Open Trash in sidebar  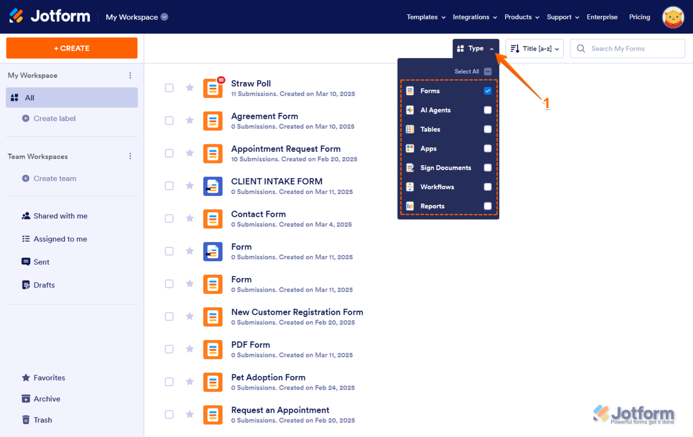37,420
